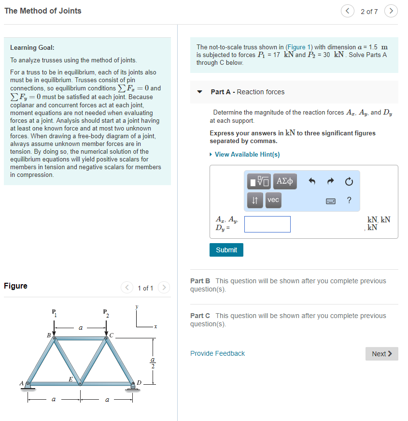The height and width of the screenshot is (421, 408).
Task: Open the on-screen keyboard shortcuts icon
Action: pos(331,200)
